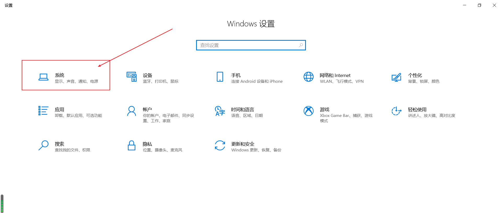Open the 更新和安全 settings title
The height and width of the screenshot is (213, 502).
click(x=243, y=144)
